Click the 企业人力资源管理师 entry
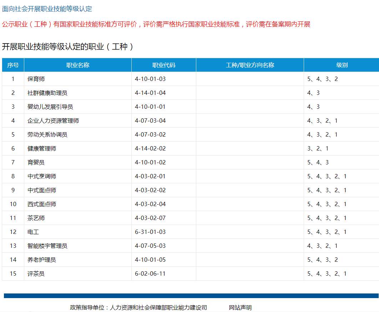The image size is (379, 312). tap(53, 121)
